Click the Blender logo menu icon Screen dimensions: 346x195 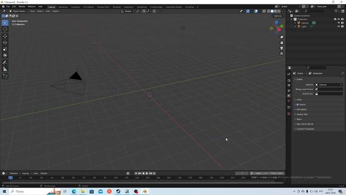click(3, 6)
